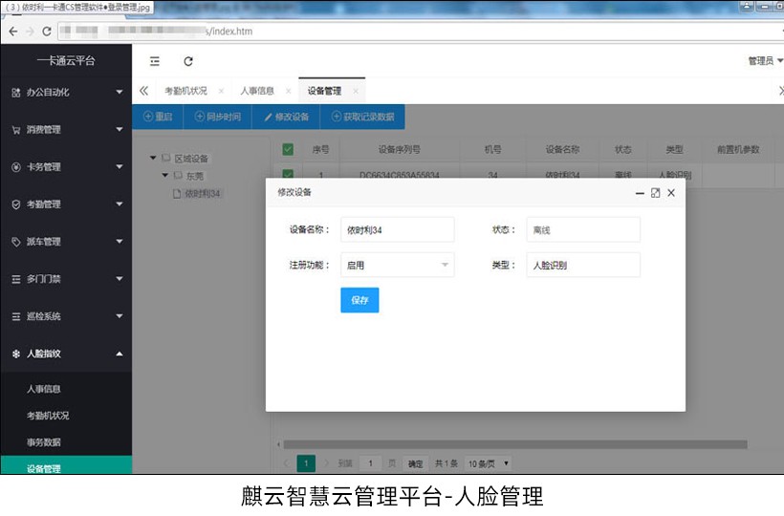Viewport: 784px width, 516px height.
Task: Select the 依时利34 tree node
Action: point(202,193)
